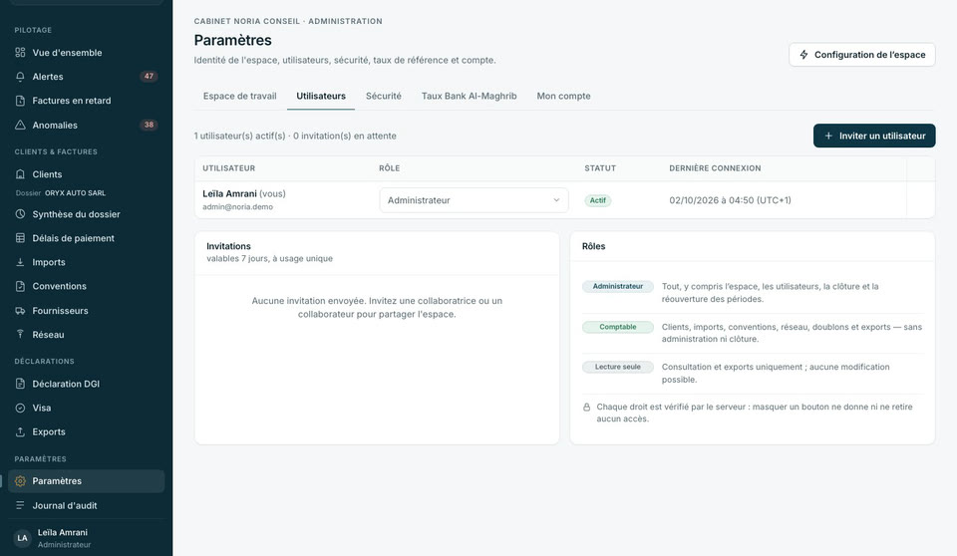Click the DERNIÈRE CONNEXION column header
This screenshot has width=957, height=556.
tap(715, 168)
